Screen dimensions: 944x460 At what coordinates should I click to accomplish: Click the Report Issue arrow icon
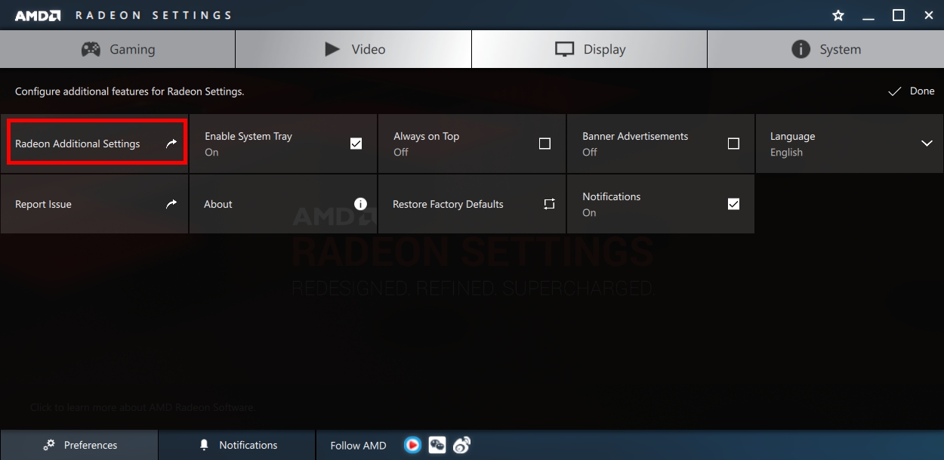(171, 204)
